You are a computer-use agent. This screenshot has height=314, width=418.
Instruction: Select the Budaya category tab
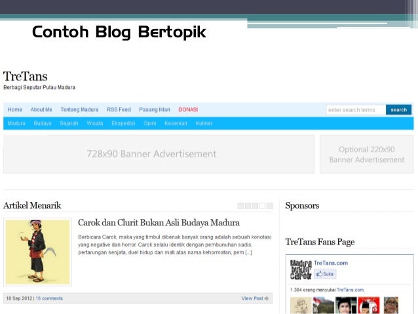[43, 123]
